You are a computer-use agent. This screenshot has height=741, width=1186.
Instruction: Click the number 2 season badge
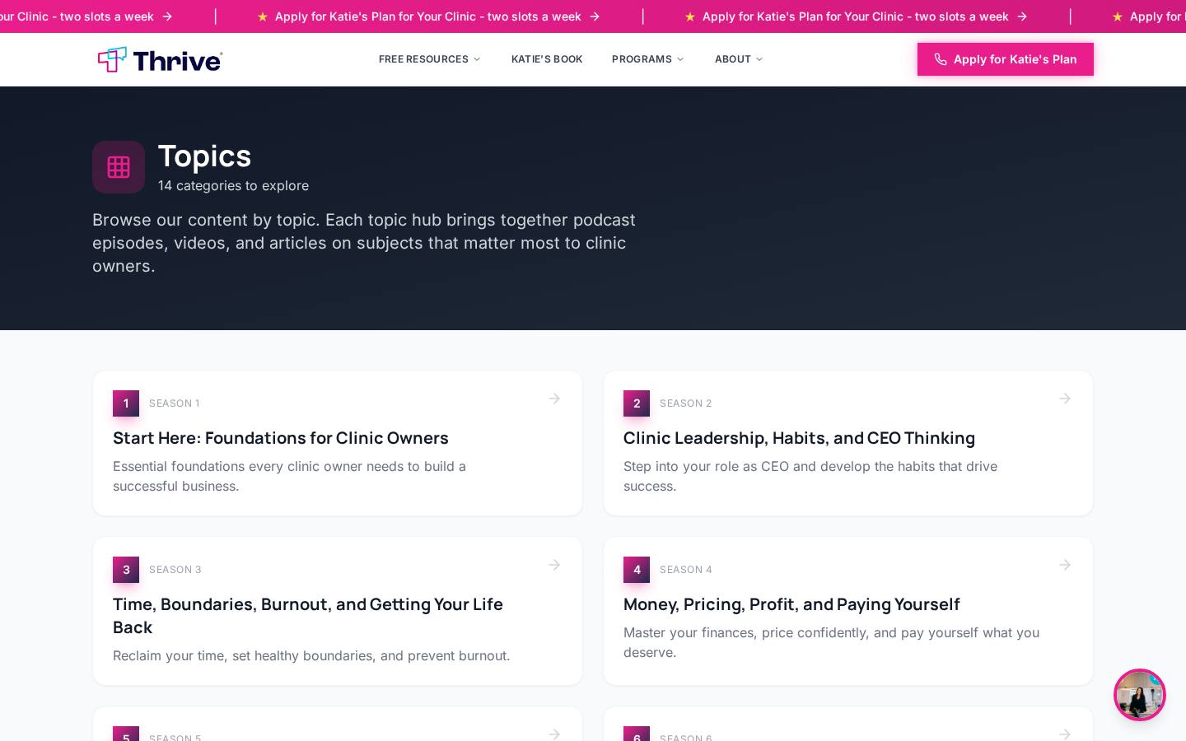(637, 403)
